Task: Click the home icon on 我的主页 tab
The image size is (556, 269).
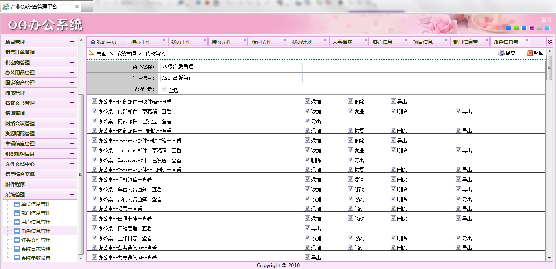Action: 93,42
